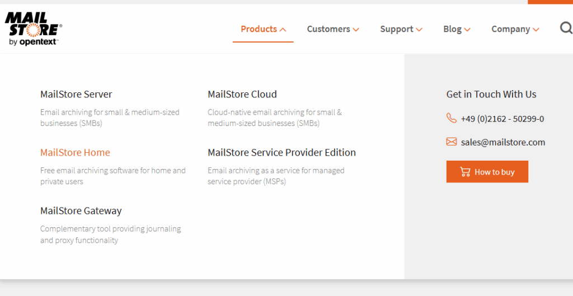The width and height of the screenshot is (573, 296).
Task: Click the 'Get in Touch With Us' heading
Action: [x=491, y=94]
